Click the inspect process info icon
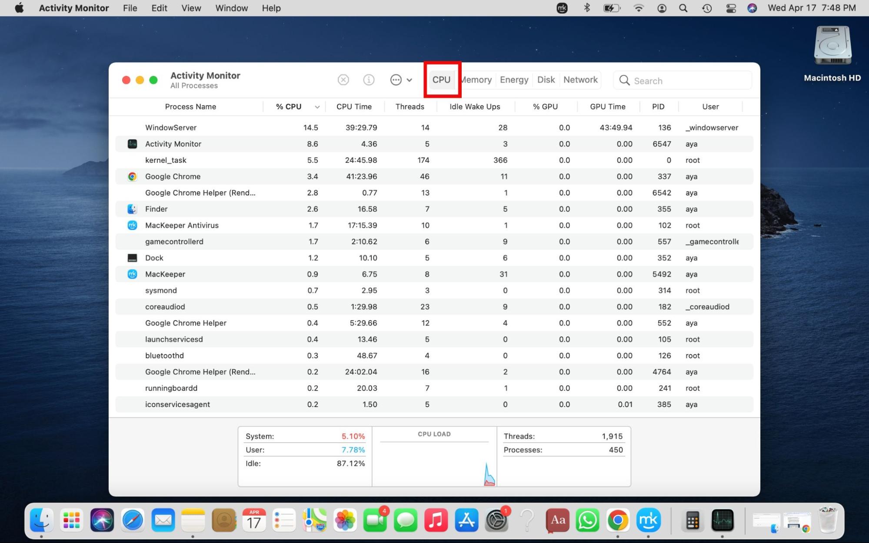 coord(368,80)
